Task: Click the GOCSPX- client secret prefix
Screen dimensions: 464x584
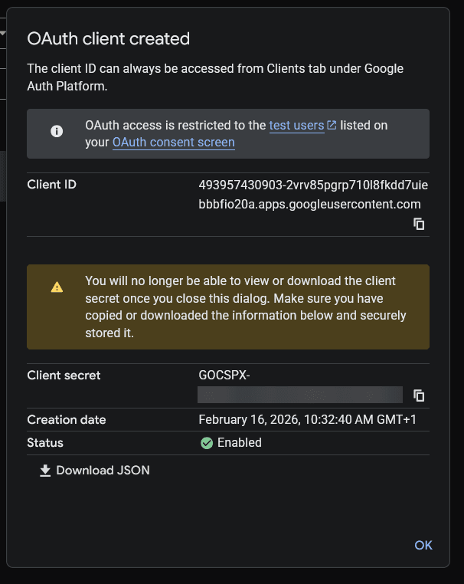Action: point(224,376)
